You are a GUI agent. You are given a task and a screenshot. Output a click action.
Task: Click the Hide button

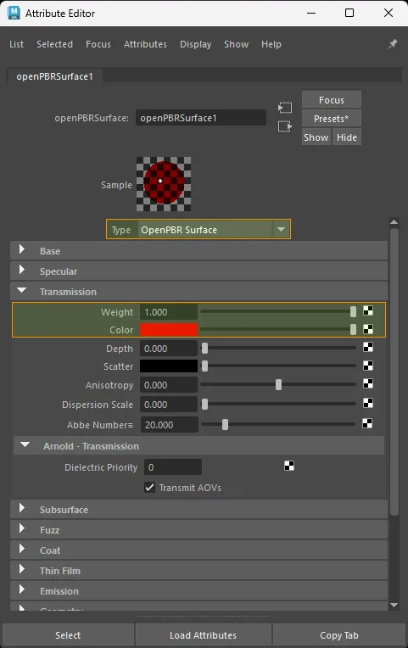click(x=347, y=137)
